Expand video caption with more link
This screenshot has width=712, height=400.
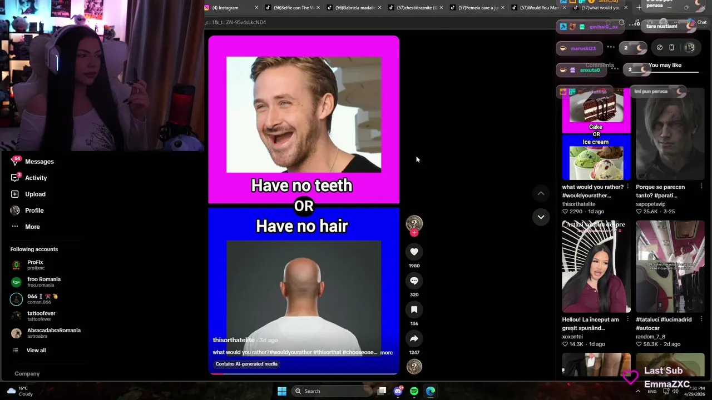[386, 353]
